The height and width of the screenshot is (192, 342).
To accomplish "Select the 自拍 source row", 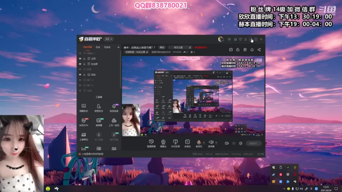I will (99, 75).
